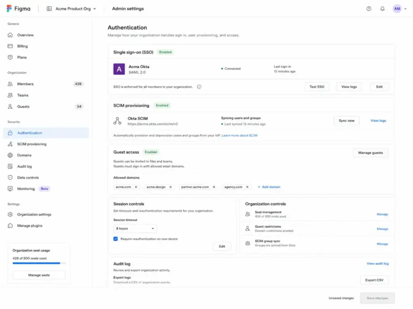Image resolution: width=413 pixels, height=309 pixels.
Task: Click the SCIM provisioning node icon in sidebar
Action: click(10, 144)
